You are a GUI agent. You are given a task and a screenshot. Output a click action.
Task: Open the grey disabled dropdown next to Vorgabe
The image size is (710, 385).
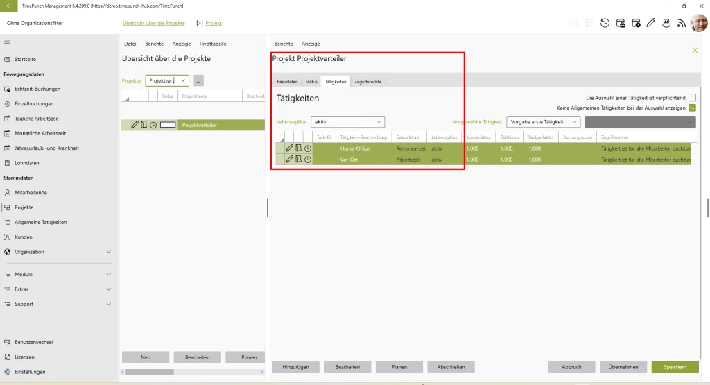point(640,122)
